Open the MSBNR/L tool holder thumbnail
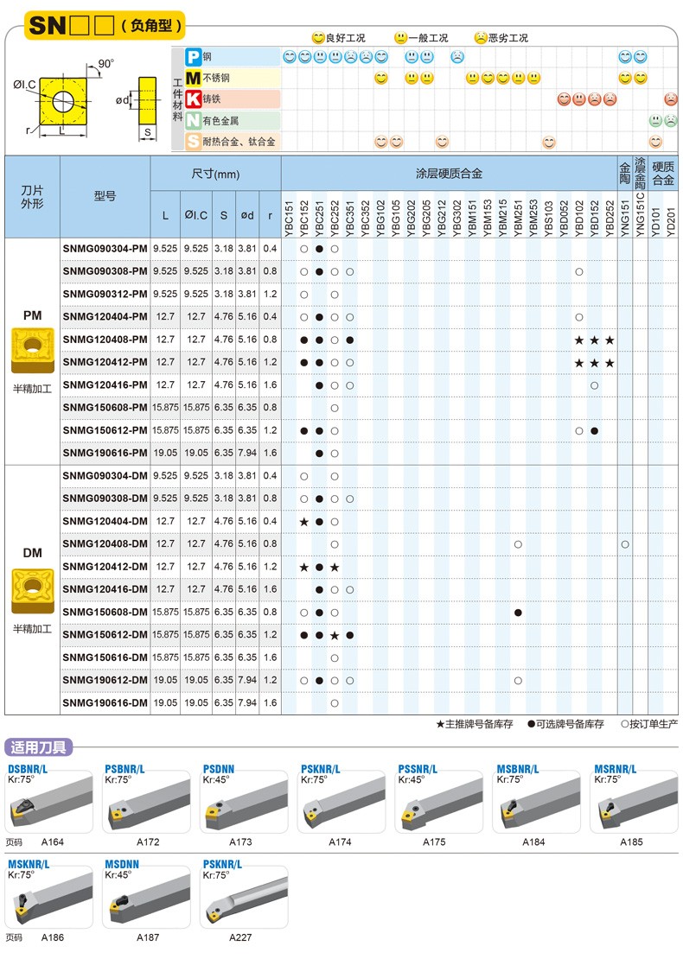The height and width of the screenshot is (959, 683). tap(537, 801)
